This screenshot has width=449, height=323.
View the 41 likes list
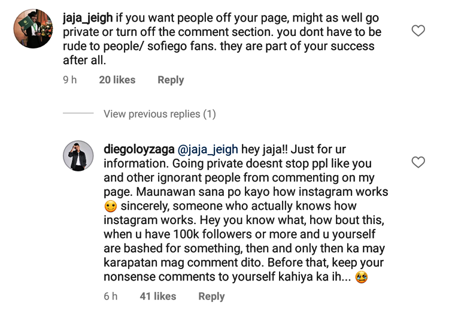point(157,296)
